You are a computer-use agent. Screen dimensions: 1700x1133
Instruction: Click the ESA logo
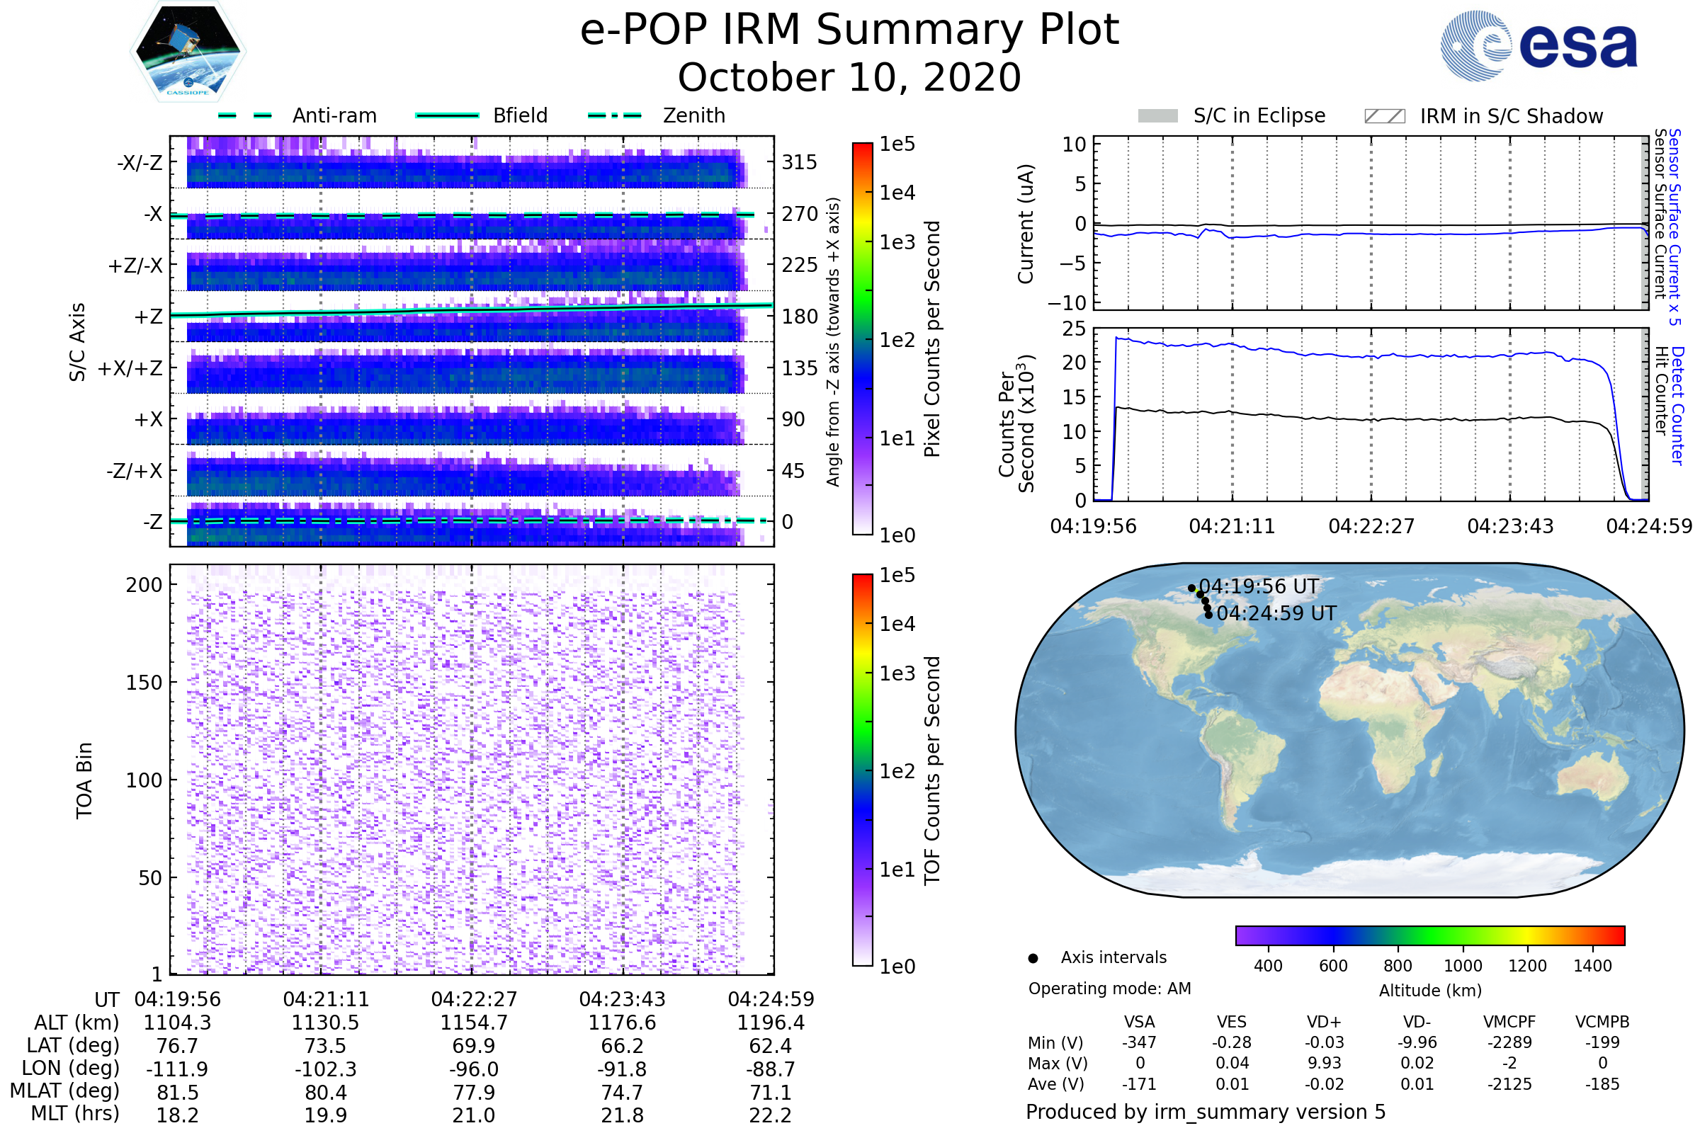pos(1539,45)
